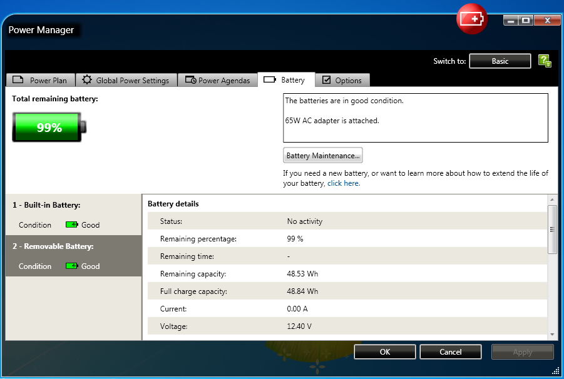Click the 'Remaining capacity:' label
564x379 pixels.
(193, 274)
